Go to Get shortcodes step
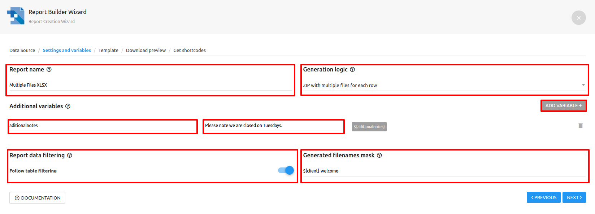This screenshot has height=214, width=595. pos(190,50)
